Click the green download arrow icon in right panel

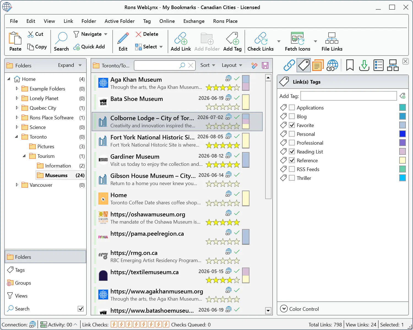[364, 65]
